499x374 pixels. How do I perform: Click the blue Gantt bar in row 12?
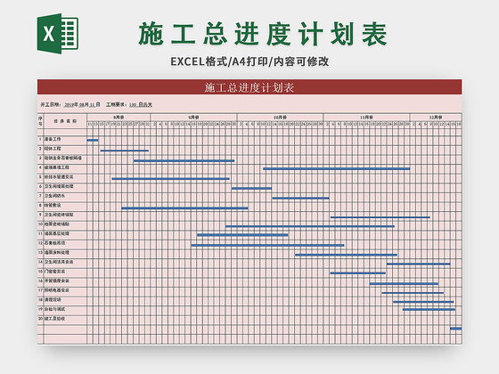point(267,245)
